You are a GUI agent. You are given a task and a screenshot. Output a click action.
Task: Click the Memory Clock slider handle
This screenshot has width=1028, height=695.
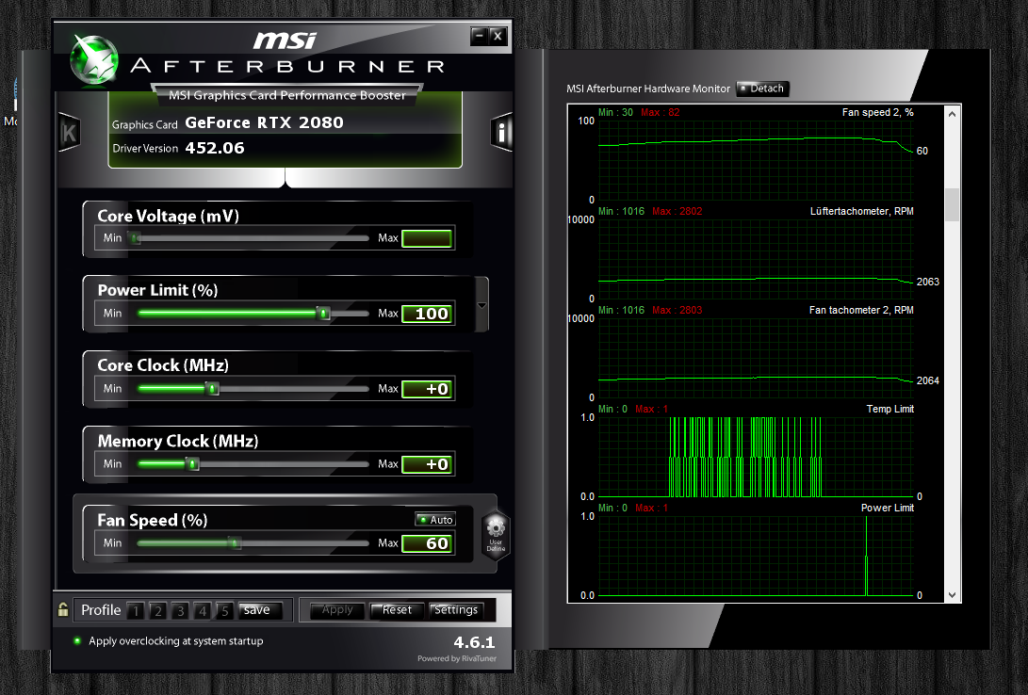[x=193, y=464]
